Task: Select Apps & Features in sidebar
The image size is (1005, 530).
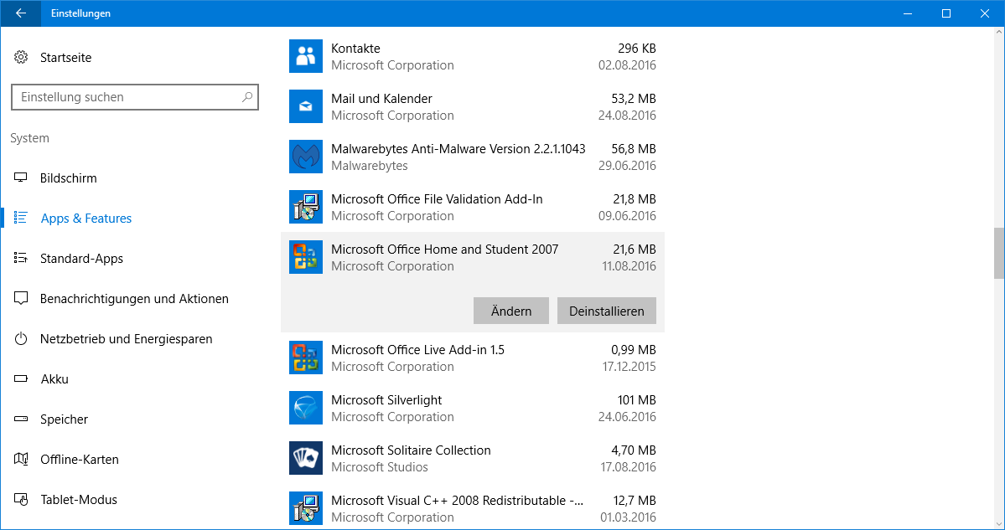Action: [85, 219]
